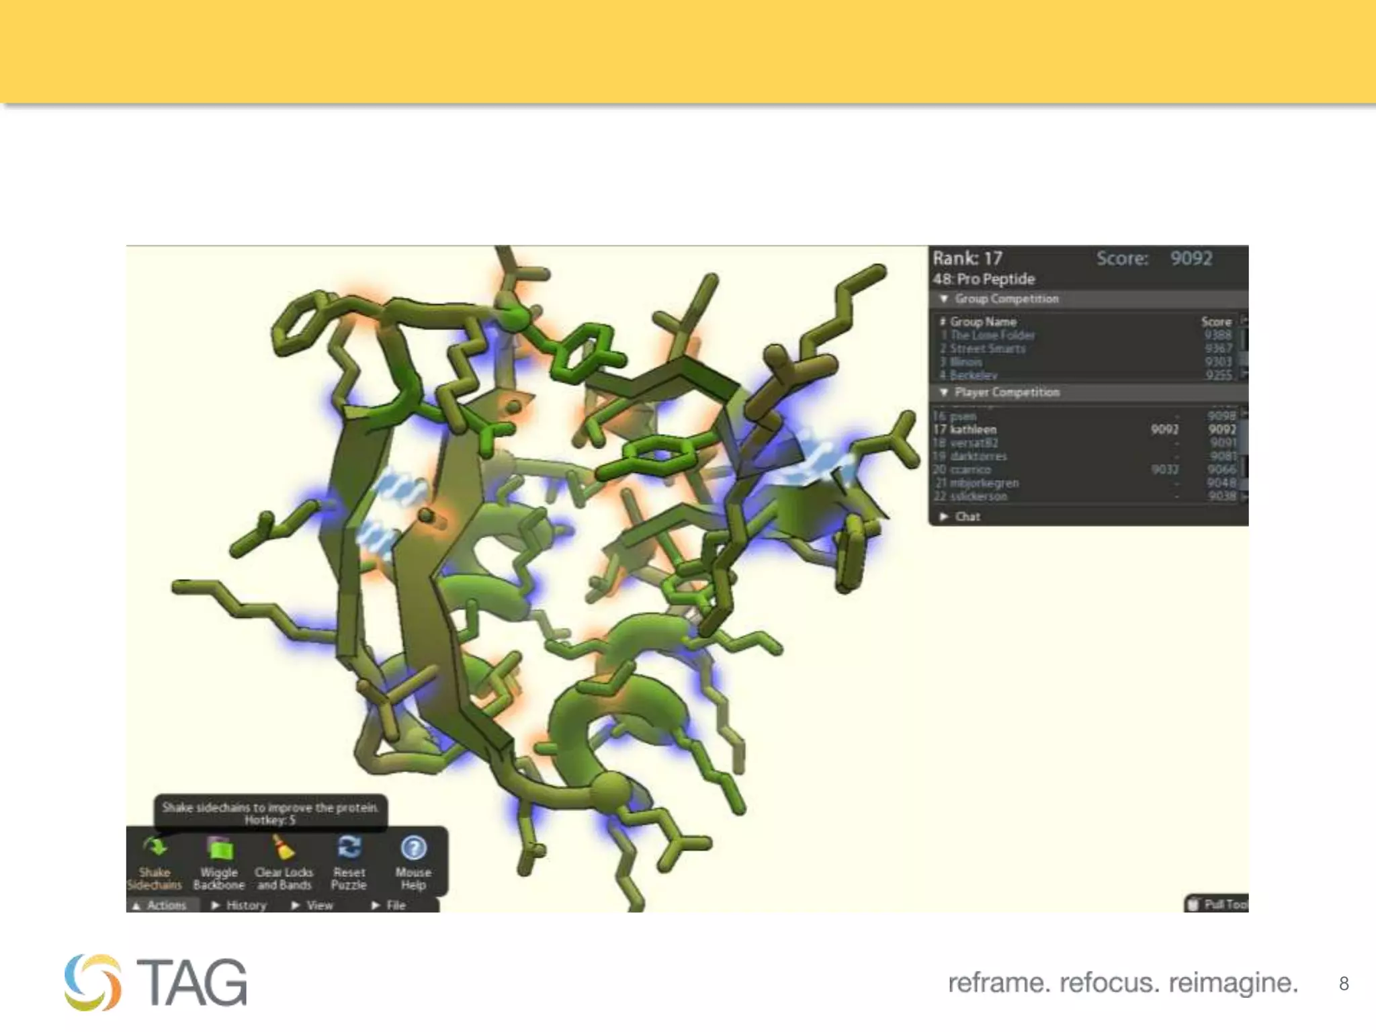The width and height of the screenshot is (1376, 1032).
Task: Click the Berkeley group entry
Action: coord(972,375)
